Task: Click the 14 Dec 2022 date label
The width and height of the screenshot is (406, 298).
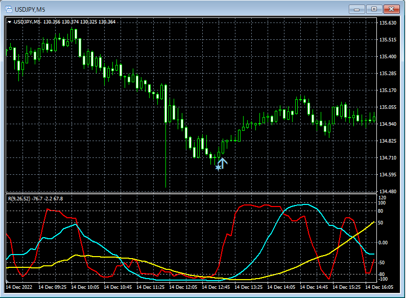Action: [x=20, y=288]
